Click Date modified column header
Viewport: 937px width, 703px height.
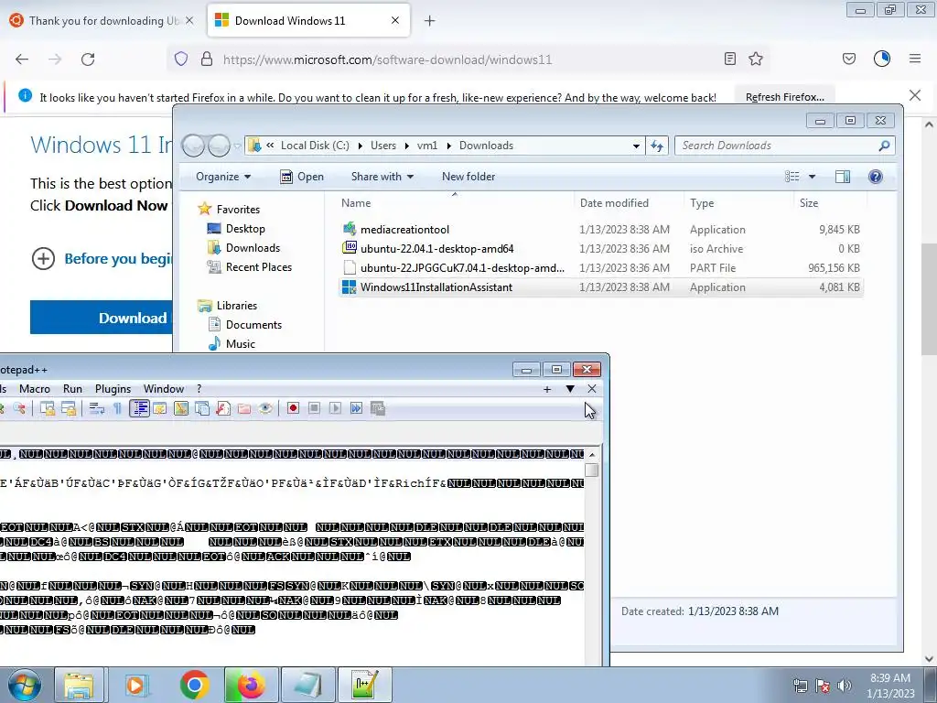click(x=614, y=202)
